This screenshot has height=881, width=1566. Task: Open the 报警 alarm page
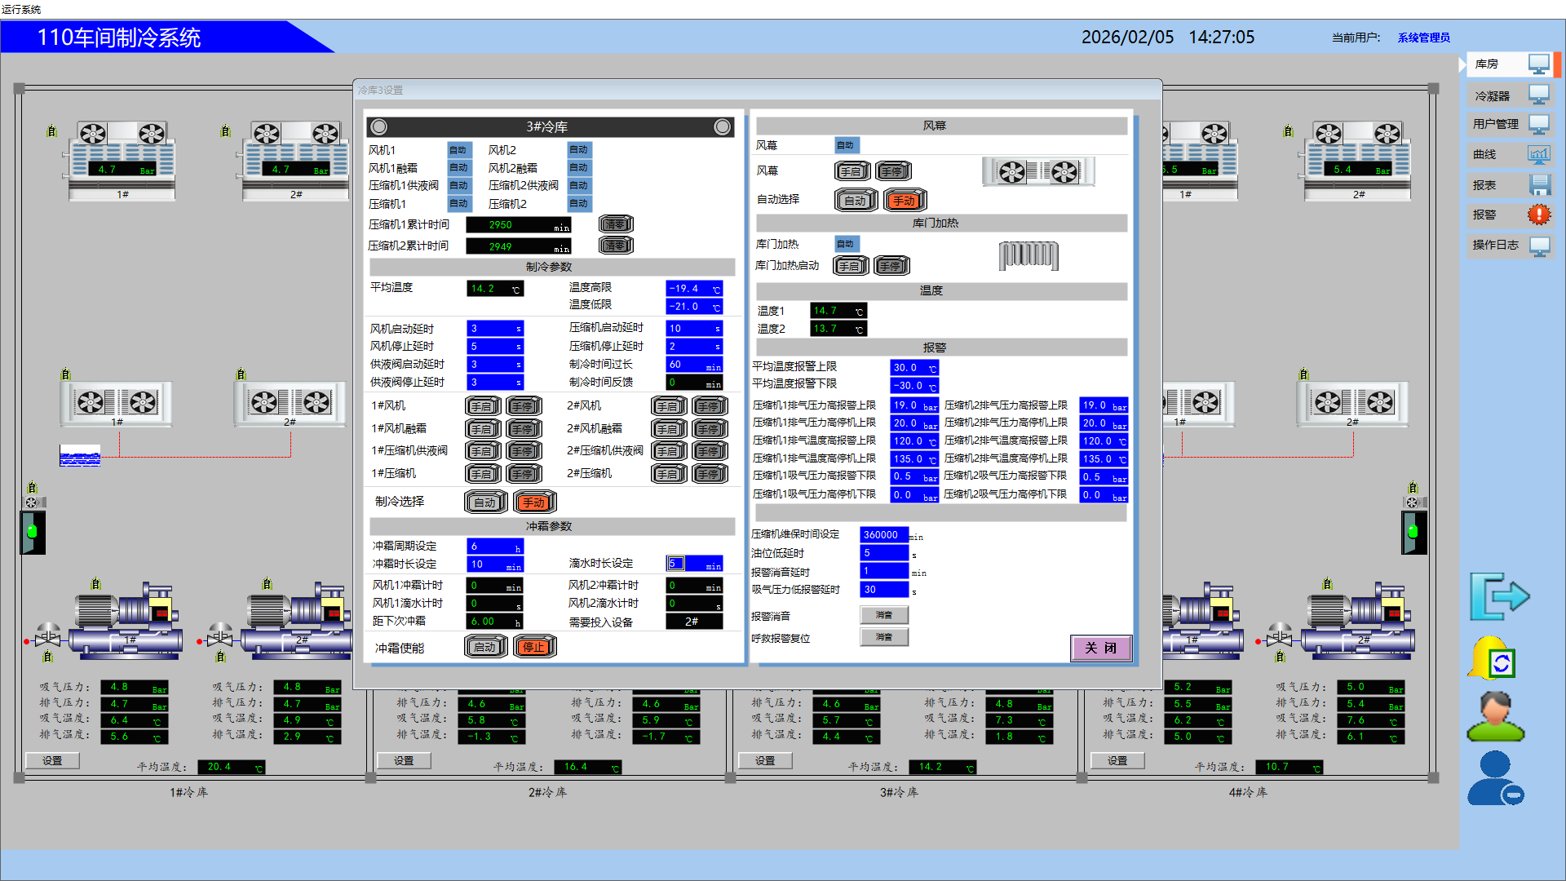coord(1511,215)
